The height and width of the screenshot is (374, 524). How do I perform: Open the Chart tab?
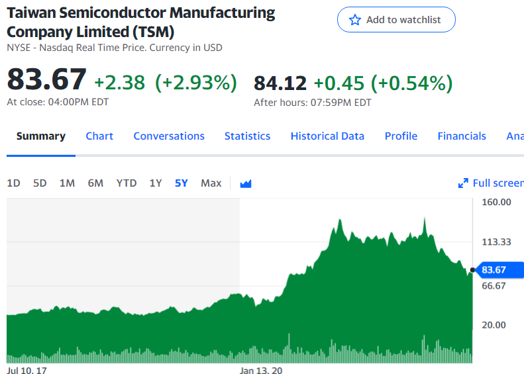(99, 136)
